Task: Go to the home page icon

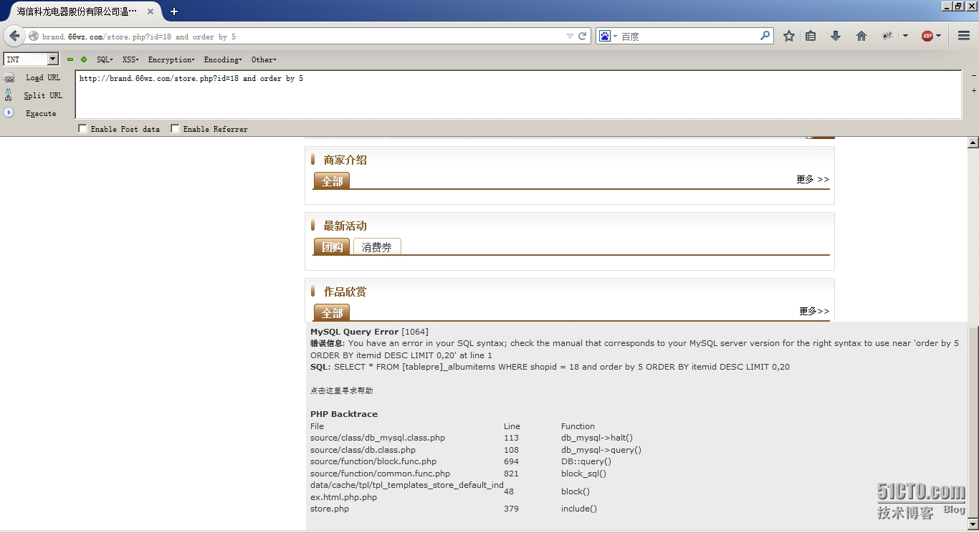Action: 861,36
